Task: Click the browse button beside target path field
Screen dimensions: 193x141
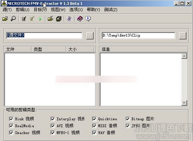Action: (183, 35)
